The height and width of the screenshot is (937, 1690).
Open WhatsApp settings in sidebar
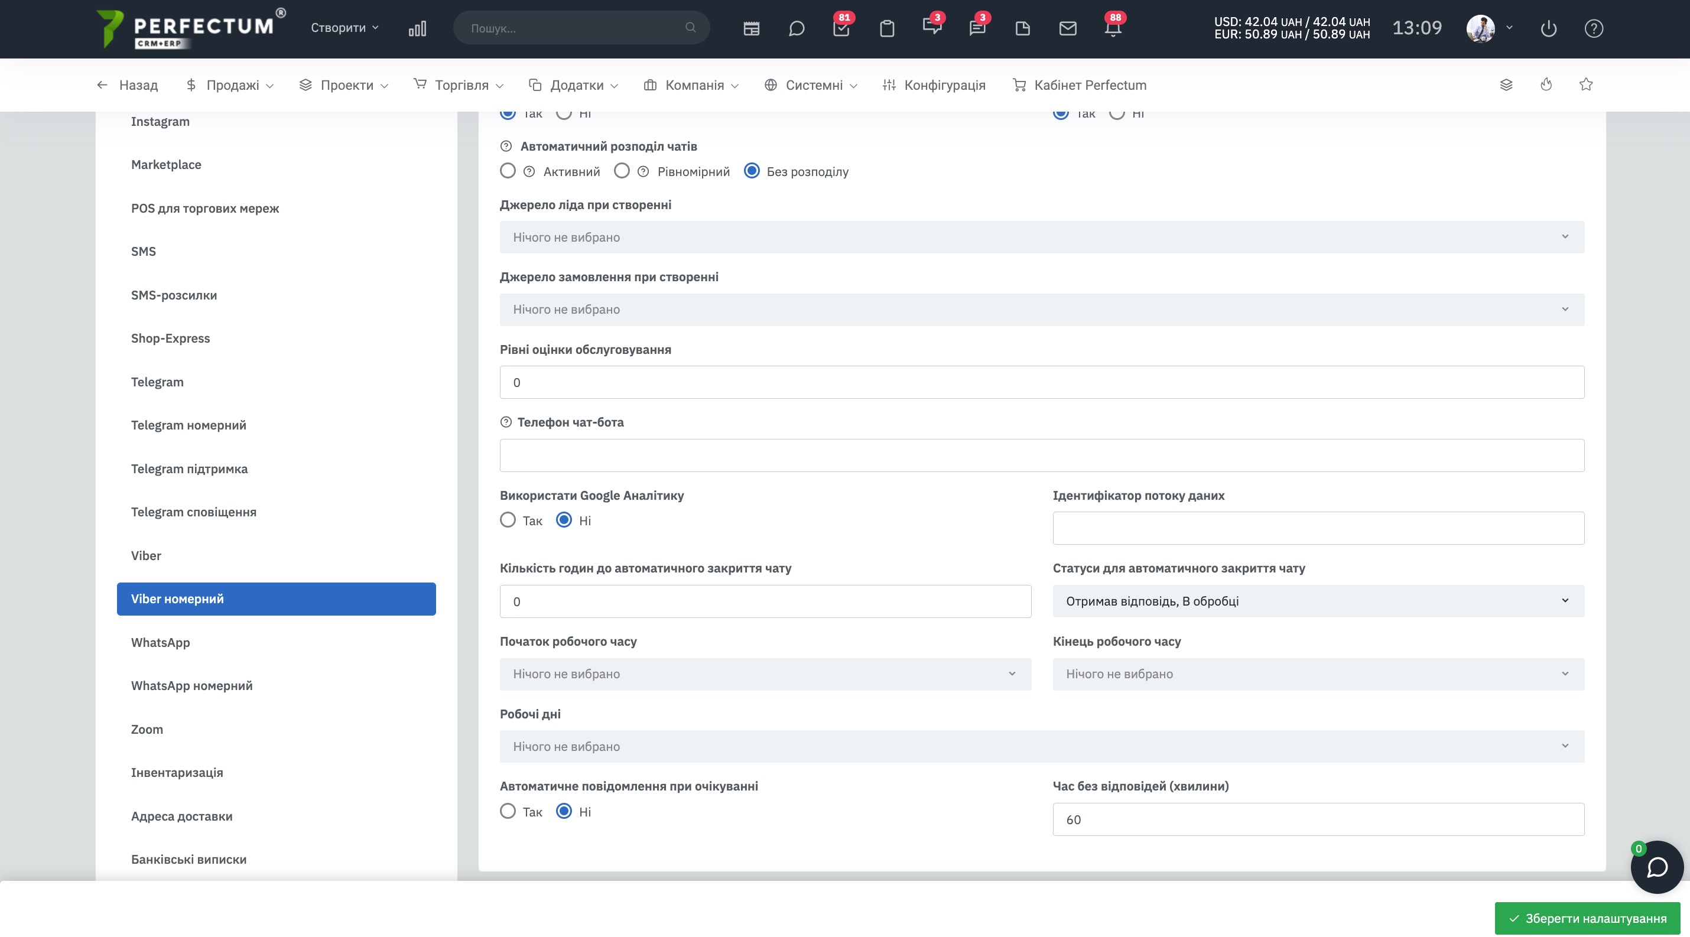coord(161,643)
